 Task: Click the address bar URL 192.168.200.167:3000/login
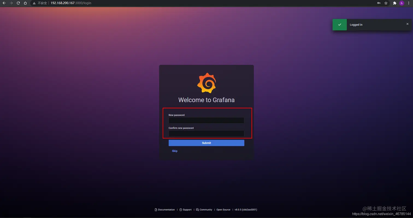point(71,3)
